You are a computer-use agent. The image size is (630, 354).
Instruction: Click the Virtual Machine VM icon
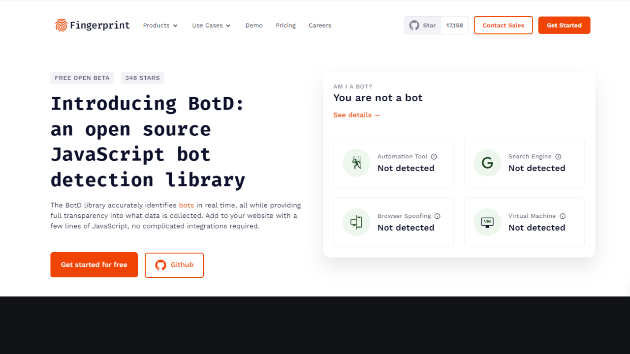[487, 222]
